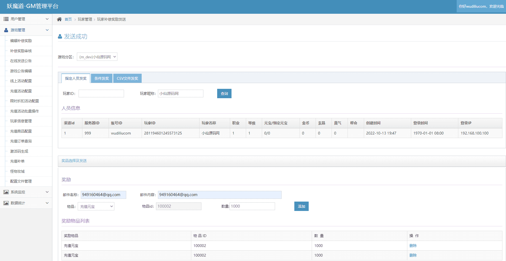Expand the 系统监控 menu chevron
This screenshot has height=261, width=506.
47,192
